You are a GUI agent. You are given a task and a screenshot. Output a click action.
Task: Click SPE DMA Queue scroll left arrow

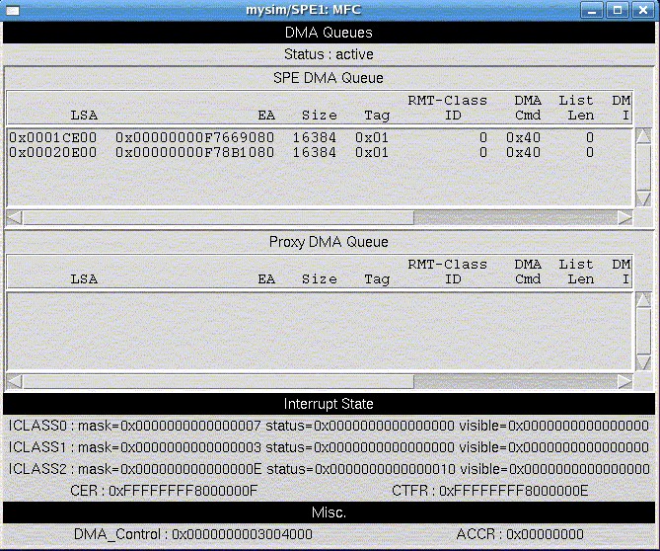pyautogui.click(x=15, y=218)
